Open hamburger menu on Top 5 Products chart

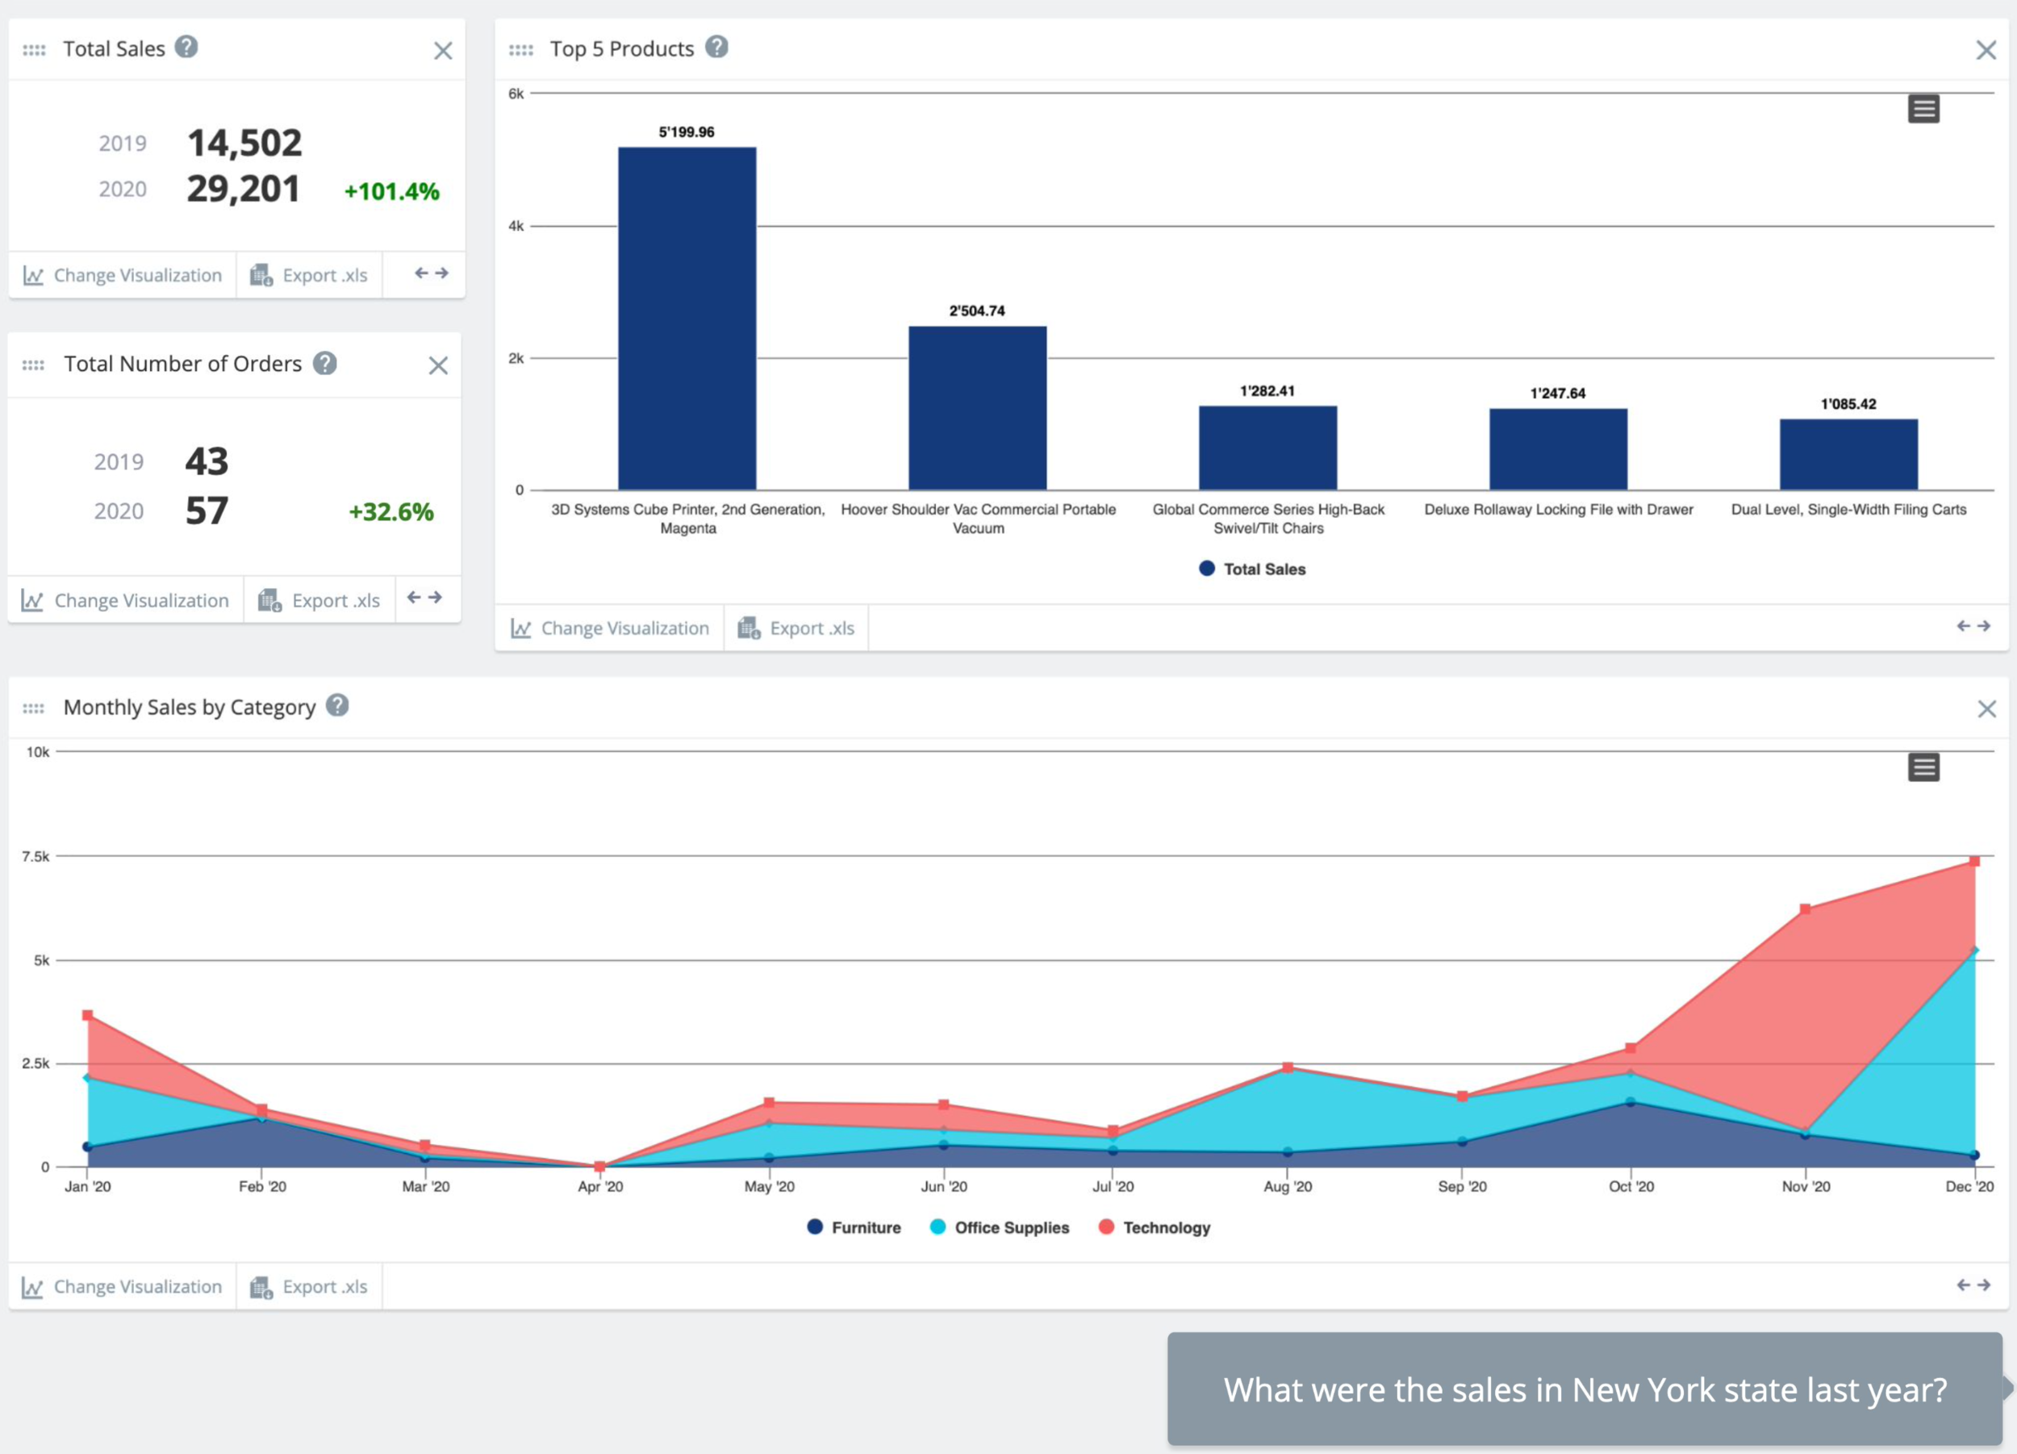click(1923, 110)
